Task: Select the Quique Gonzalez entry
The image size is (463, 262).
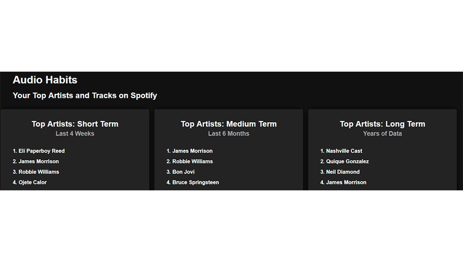Action: coord(347,162)
